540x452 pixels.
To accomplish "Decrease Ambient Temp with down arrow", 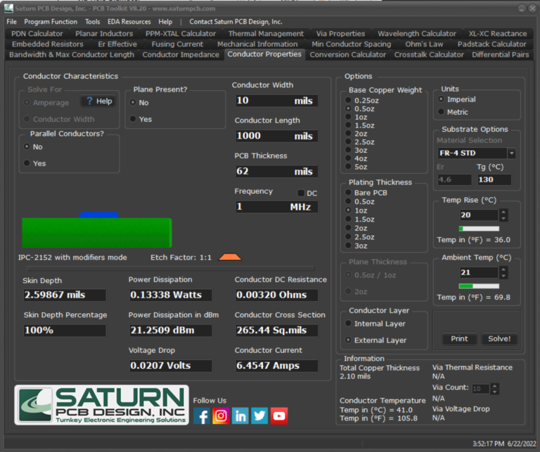I will pyautogui.click(x=503, y=275).
